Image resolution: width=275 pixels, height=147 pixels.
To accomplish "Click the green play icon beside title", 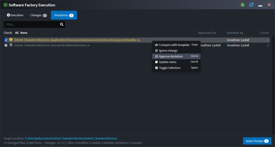I will [x=5, y=5].
